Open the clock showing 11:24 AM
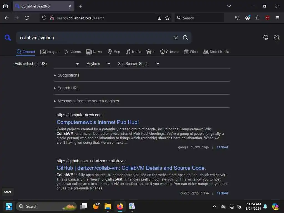The width and height of the screenshot is (284, 213). 253,206
